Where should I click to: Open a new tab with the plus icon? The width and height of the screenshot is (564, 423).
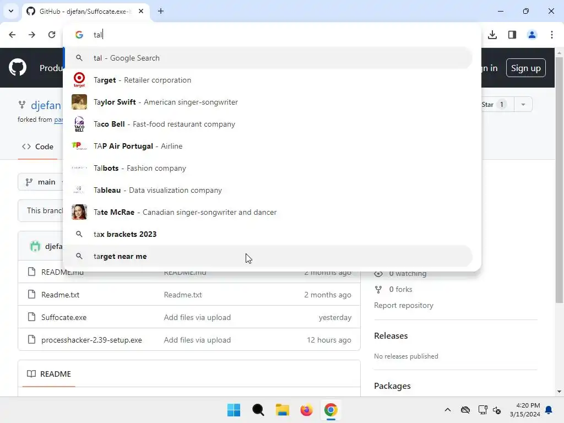[161, 11]
